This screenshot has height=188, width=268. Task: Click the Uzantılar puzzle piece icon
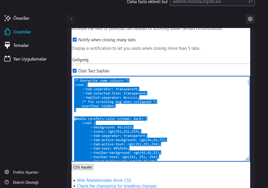7,32
